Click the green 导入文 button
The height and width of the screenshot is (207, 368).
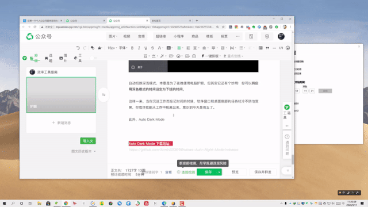pos(88,141)
